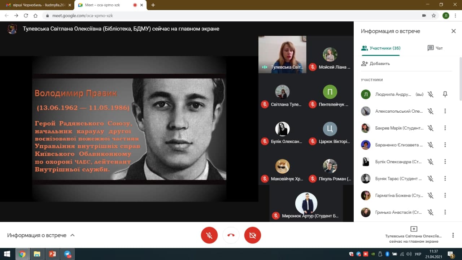Select the Участники (35) tab
Viewport: 462px width, 260px height.
(x=381, y=48)
